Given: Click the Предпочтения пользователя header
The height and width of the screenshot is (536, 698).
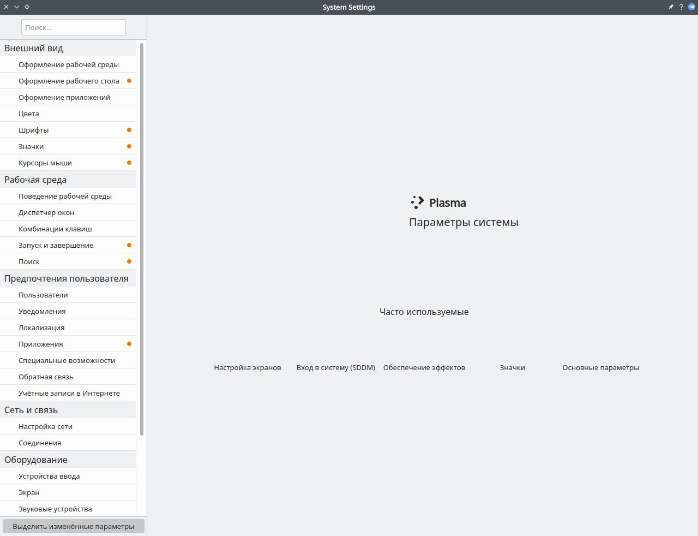Looking at the screenshot, I should (68, 278).
